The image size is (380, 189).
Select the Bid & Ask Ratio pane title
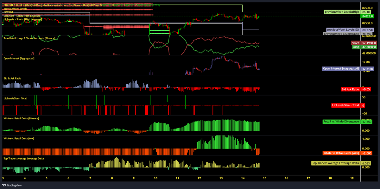click(12, 78)
